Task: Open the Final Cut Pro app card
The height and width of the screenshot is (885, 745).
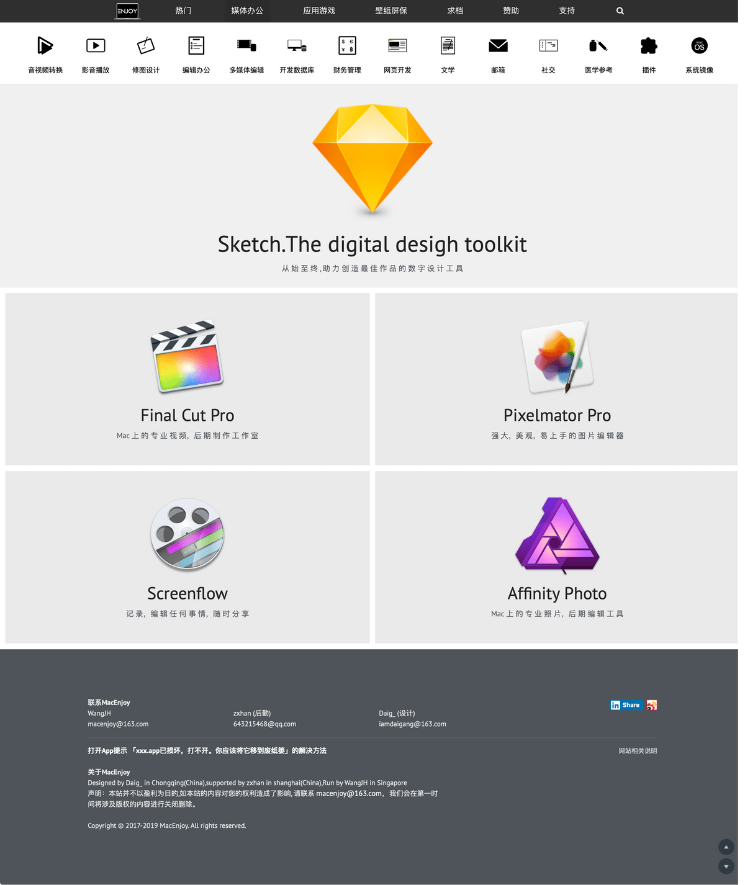Action: point(187,379)
